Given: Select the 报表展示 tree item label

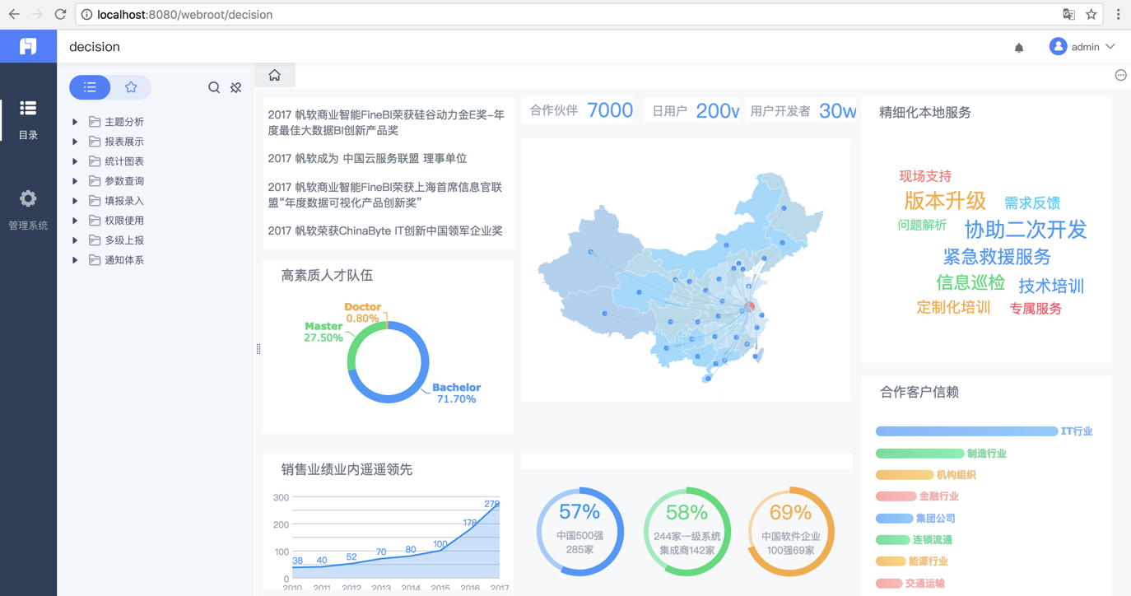Looking at the screenshot, I should pos(124,142).
